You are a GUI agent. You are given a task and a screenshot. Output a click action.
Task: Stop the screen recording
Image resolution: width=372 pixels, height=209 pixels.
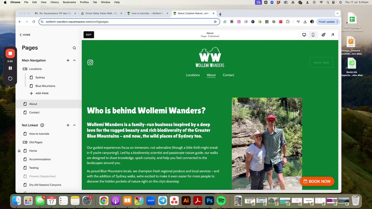(10, 53)
